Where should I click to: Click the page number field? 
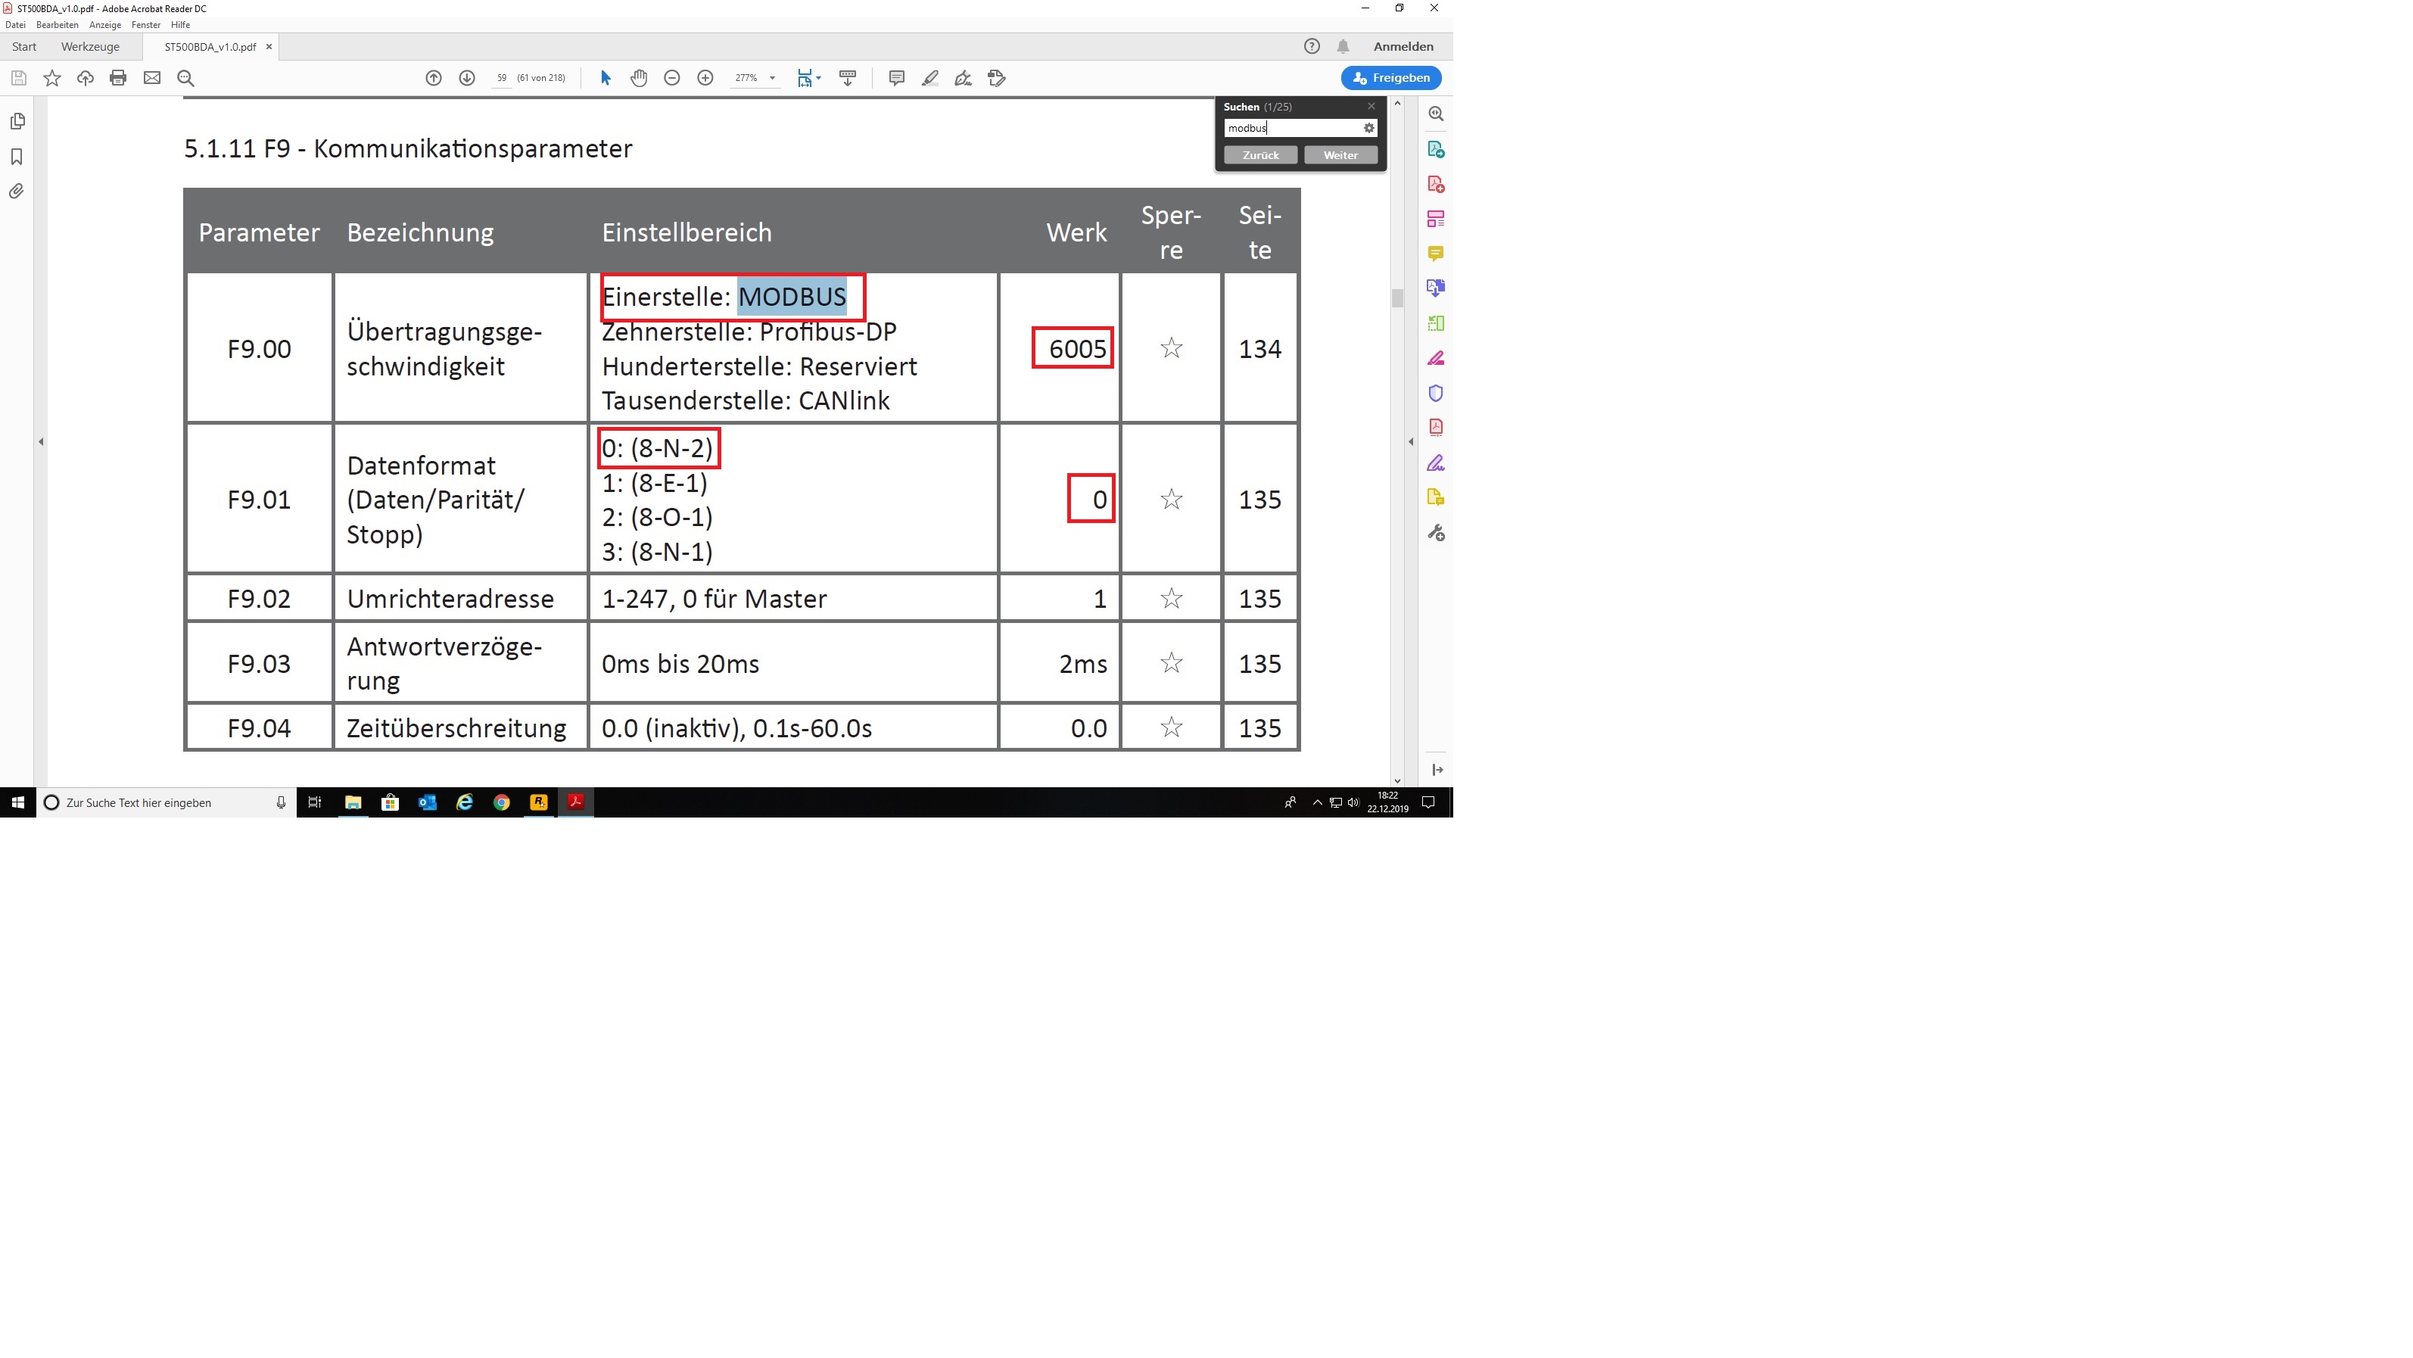point(502,78)
